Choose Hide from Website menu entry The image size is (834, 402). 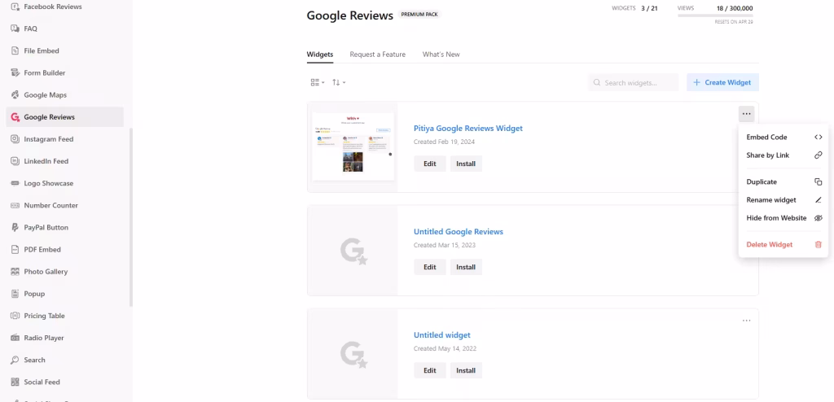tap(784, 218)
